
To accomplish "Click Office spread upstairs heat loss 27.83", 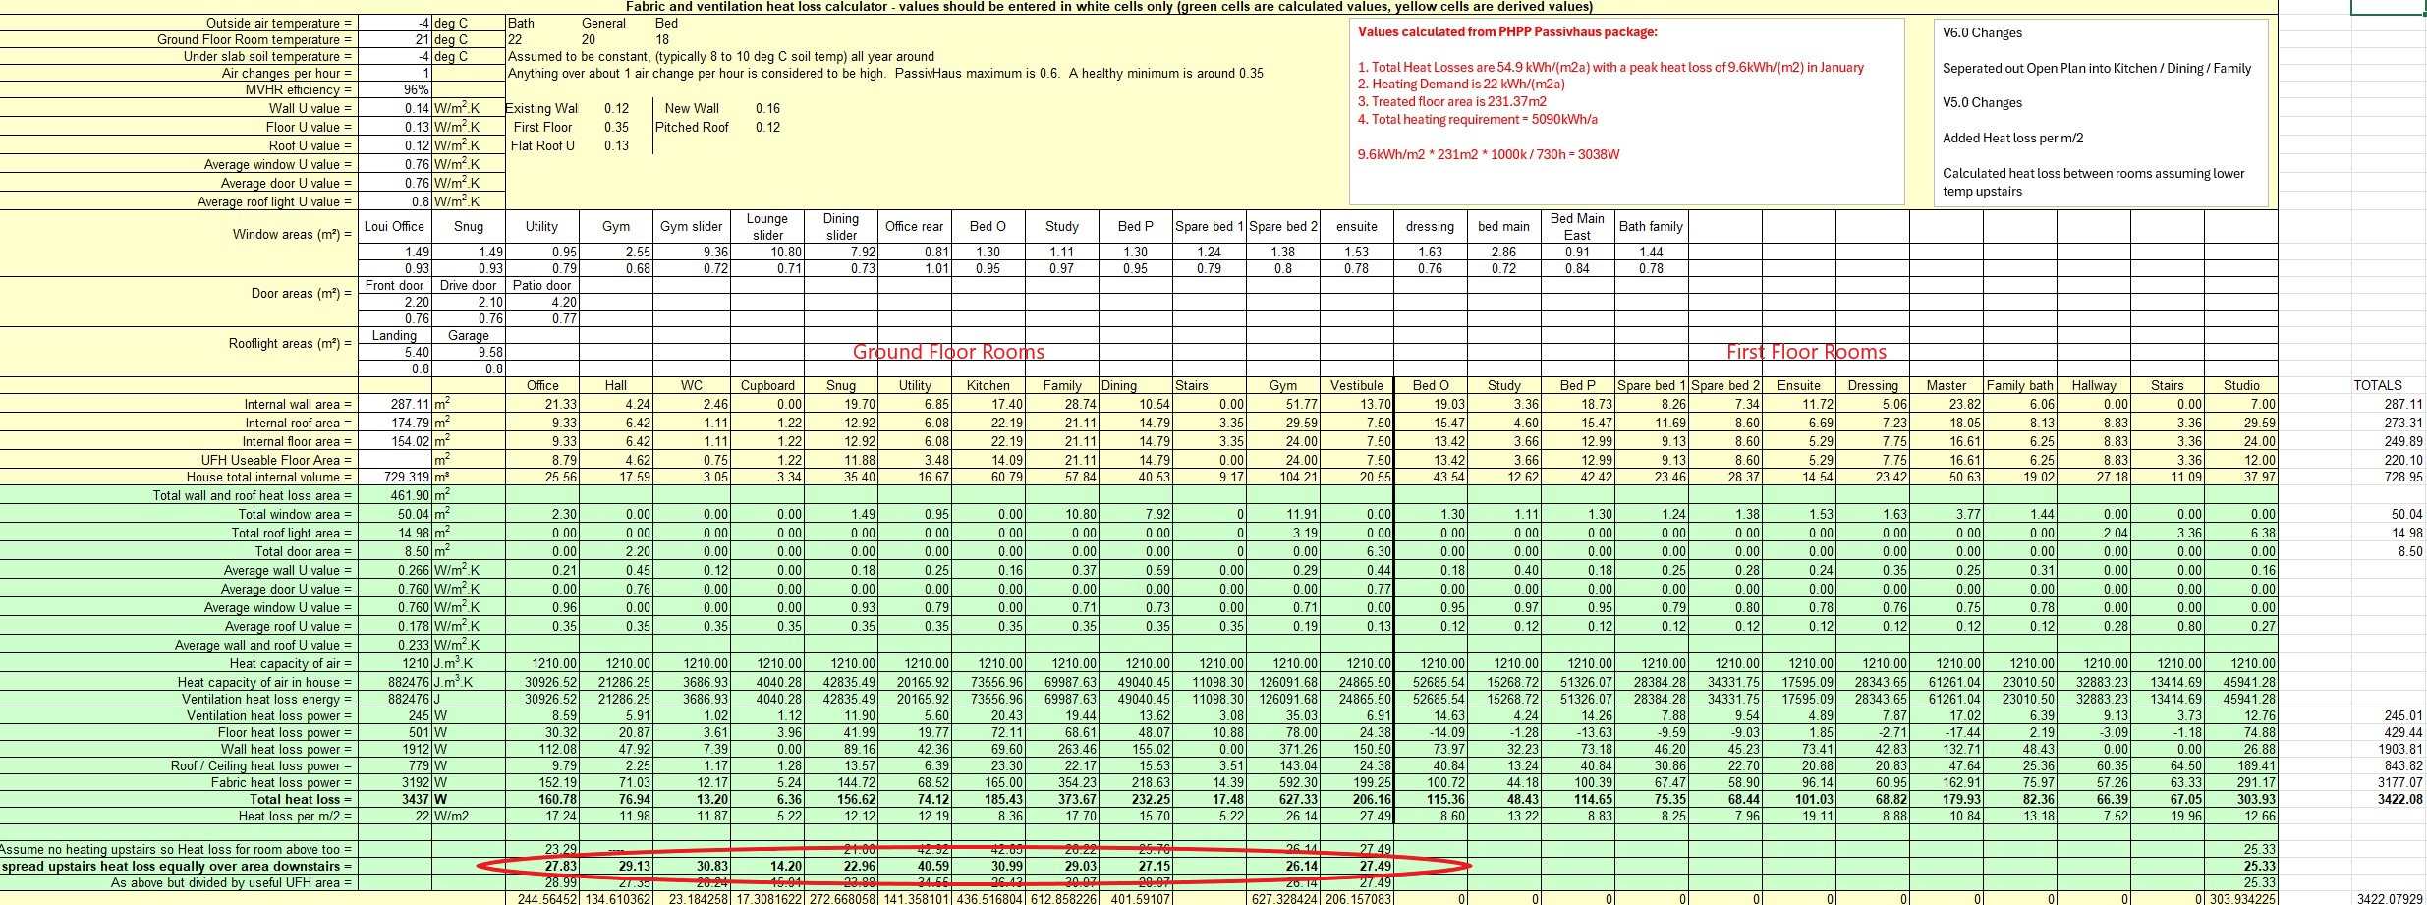I will tap(542, 867).
